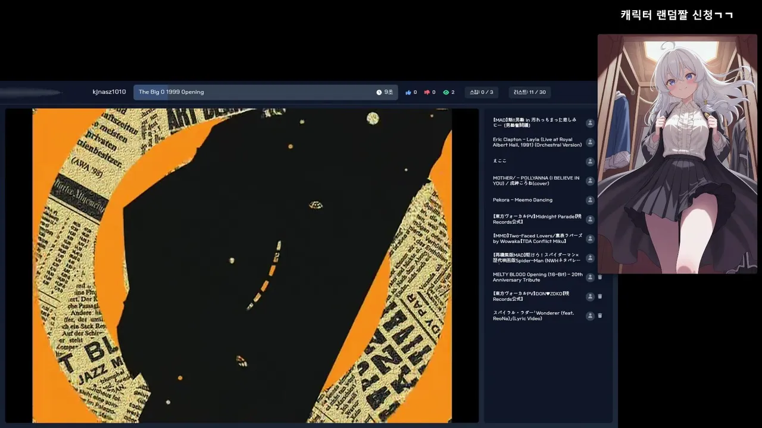Select MOTHER/ - POLLYANNA (I BELIEVE IN YOU) entry

pos(536,181)
